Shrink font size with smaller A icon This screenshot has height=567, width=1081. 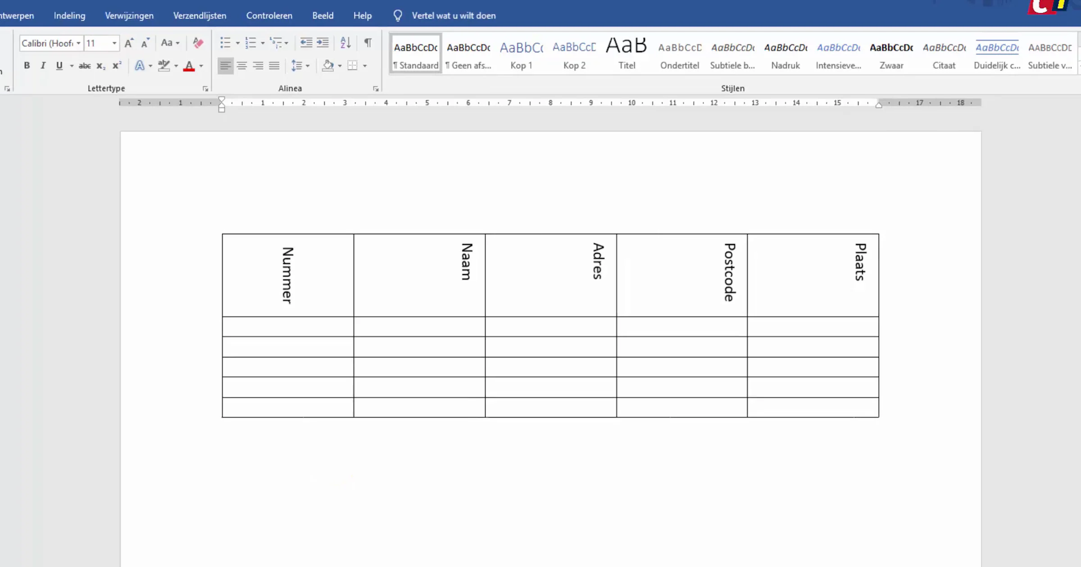tap(145, 43)
